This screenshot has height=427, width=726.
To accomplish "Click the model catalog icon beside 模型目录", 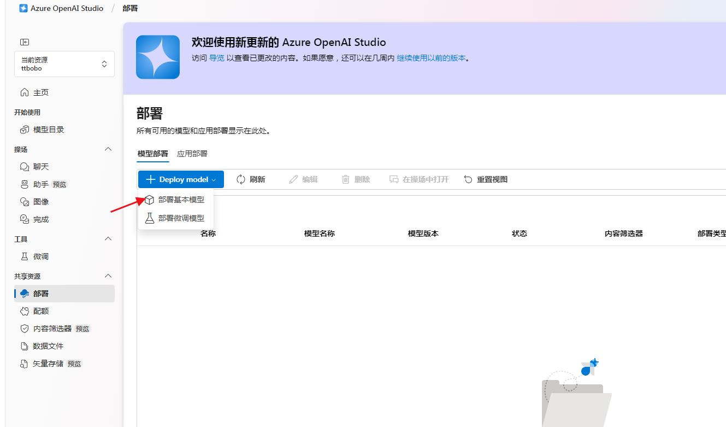I will point(24,130).
